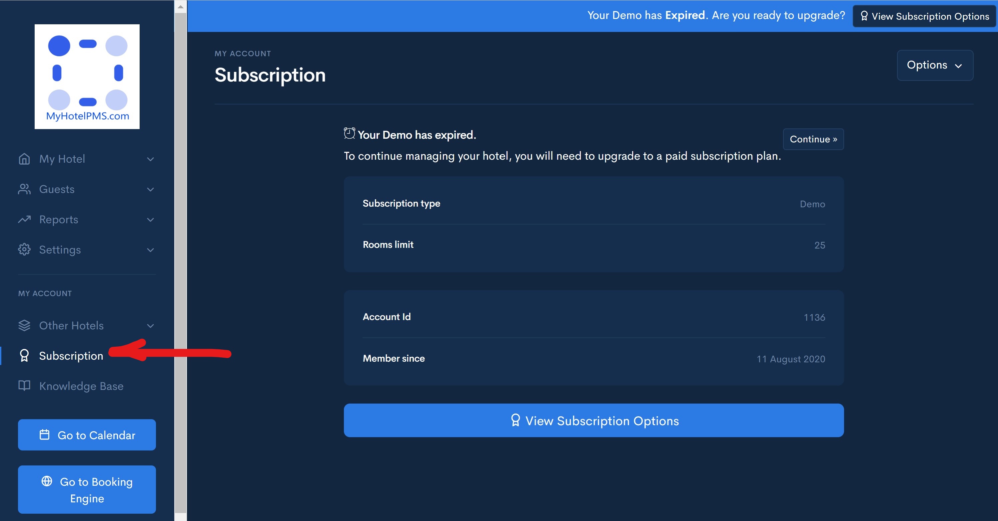998x521 pixels.
Task: Expand the Settings menu chevron
Action: 151,250
